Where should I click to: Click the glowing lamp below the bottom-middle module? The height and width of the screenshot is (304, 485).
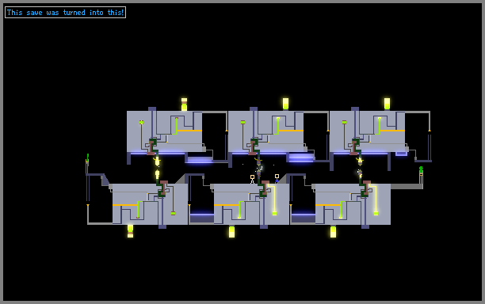[231, 232]
